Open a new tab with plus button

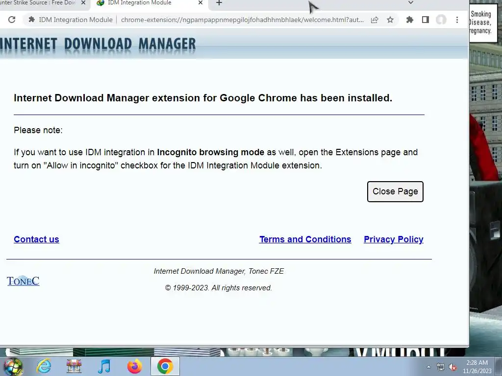[x=219, y=3]
